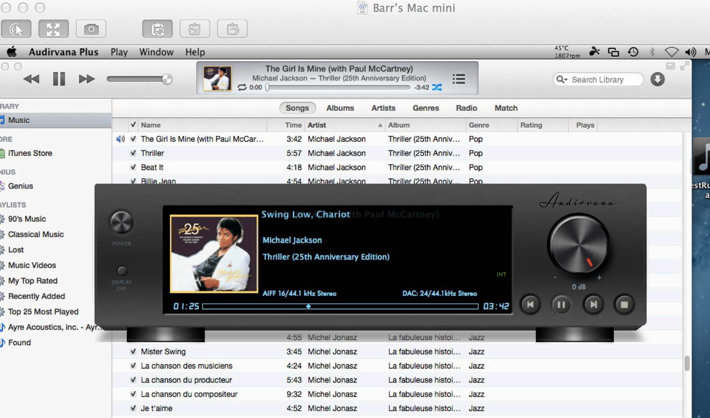Click the Search Library field

point(598,80)
